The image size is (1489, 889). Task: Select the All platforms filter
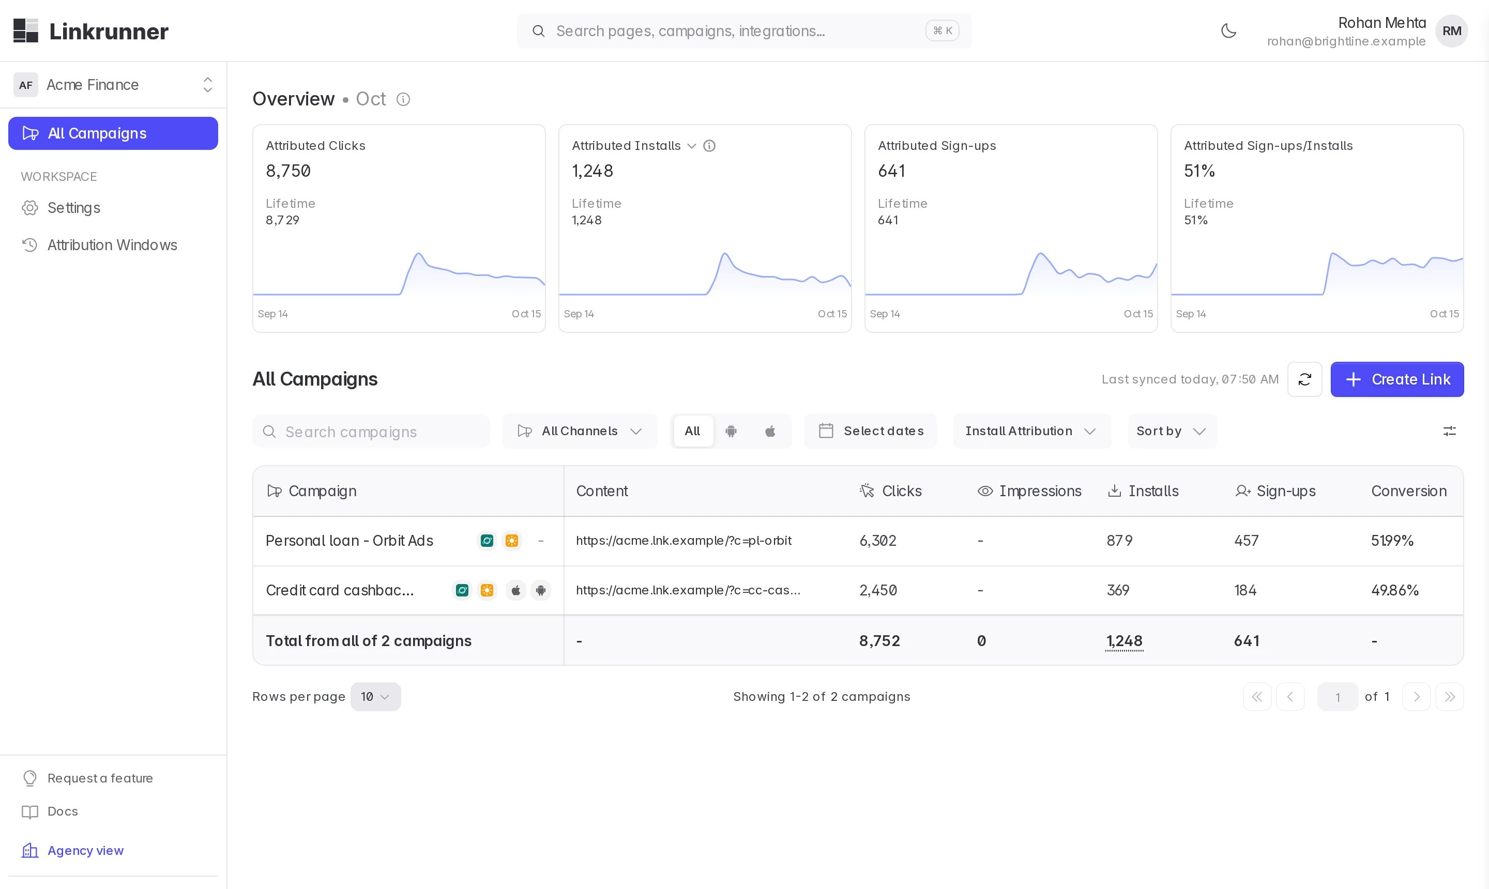tap(693, 431)
